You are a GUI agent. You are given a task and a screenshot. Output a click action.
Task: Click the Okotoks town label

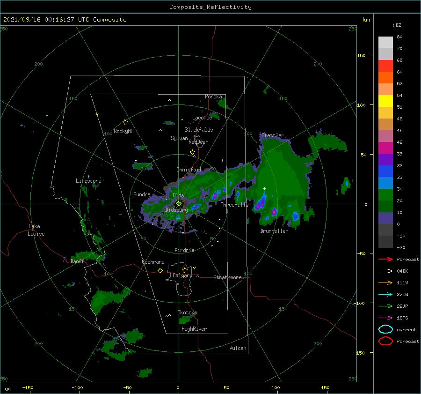(187, 312)
